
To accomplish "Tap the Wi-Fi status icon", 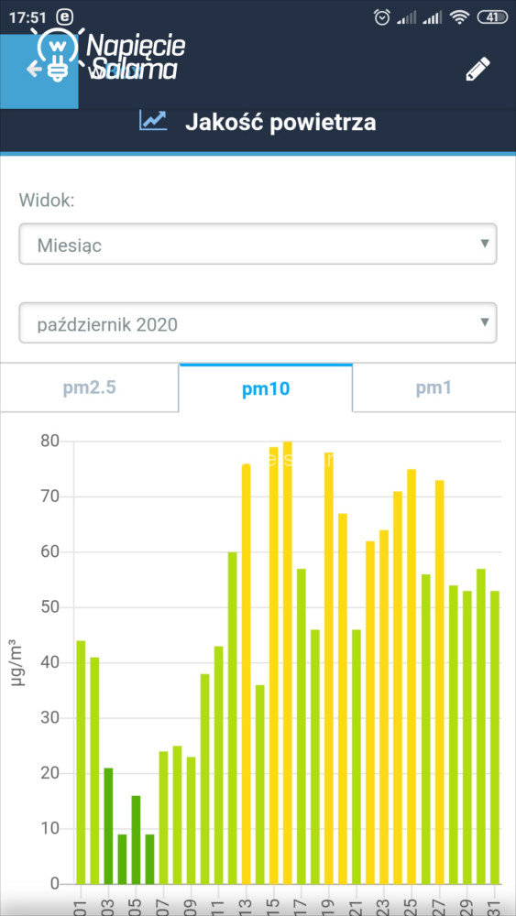I will [x=460, y=17].
